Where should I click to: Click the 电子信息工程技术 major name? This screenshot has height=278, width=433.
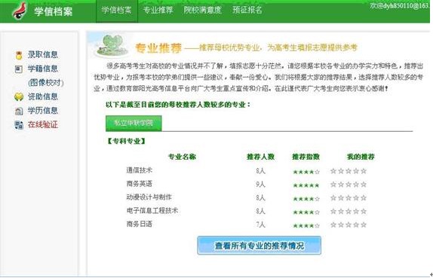pos(152,211)
